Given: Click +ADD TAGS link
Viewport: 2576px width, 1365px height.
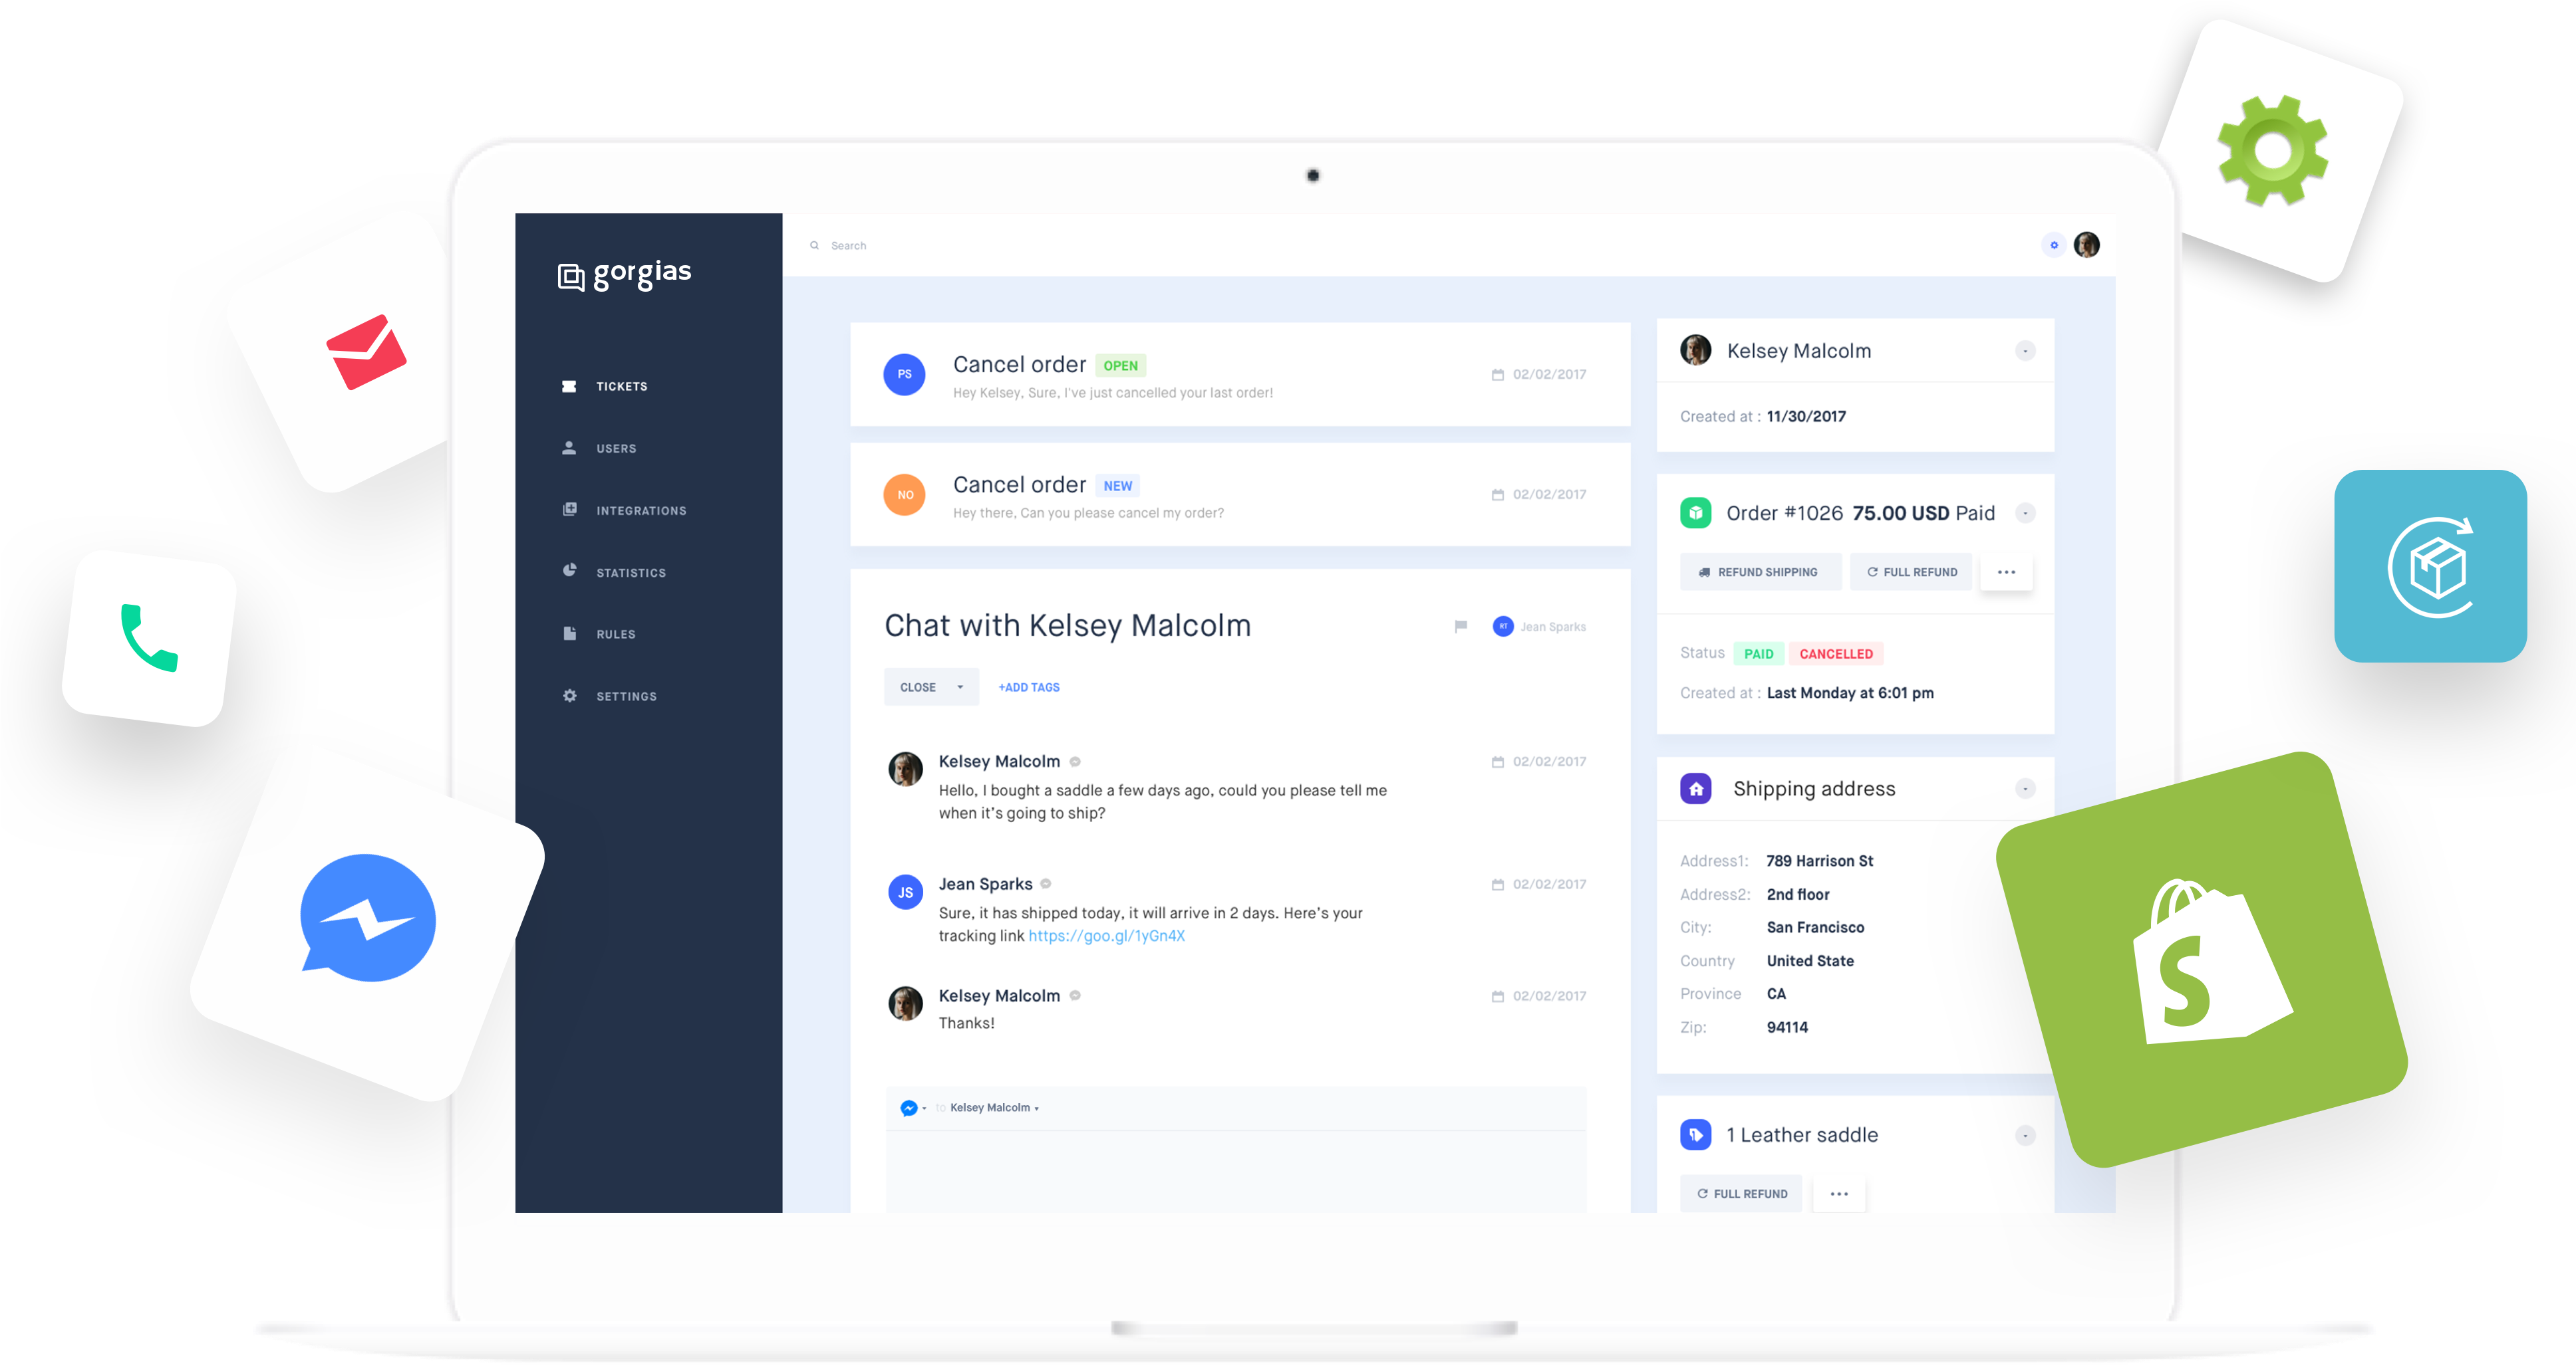Looking at the screenshot, I should click(1028, 688).
